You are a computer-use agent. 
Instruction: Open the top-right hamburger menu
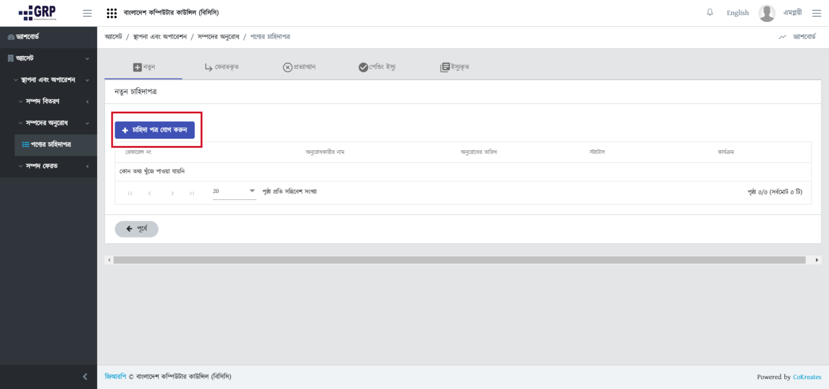(x=816, y=13)
